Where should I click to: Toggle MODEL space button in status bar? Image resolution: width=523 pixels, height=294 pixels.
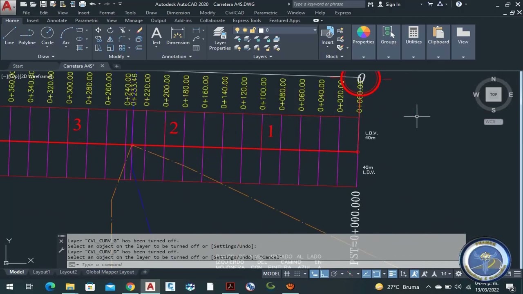click(271, 274)
